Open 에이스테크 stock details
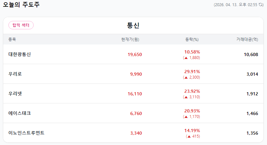267x145 pixels. coord(20,113)
